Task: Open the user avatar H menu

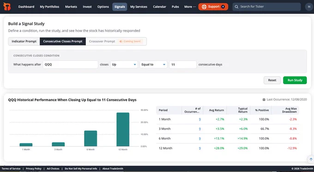Action: pyautogui.click(x=309, y=6)
